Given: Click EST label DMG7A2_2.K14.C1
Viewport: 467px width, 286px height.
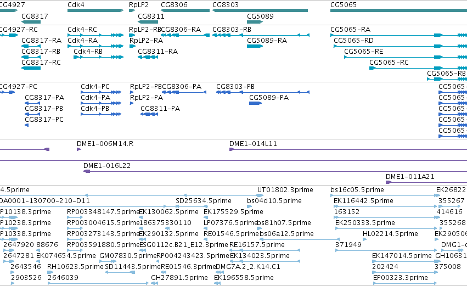Looking at the screenshot, I should (248, 267).
